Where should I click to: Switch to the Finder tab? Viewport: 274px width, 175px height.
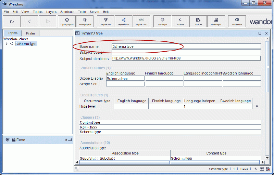(30, 33)
